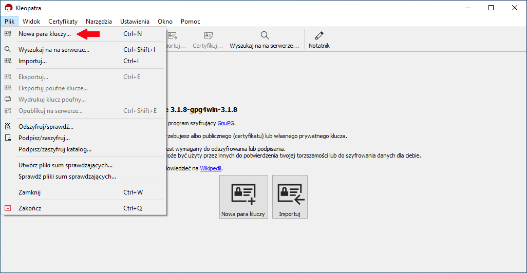527x273 pixels.
Task: Select Wydrukuj klucz poufny... entry
Action: [x=84, y=100]
